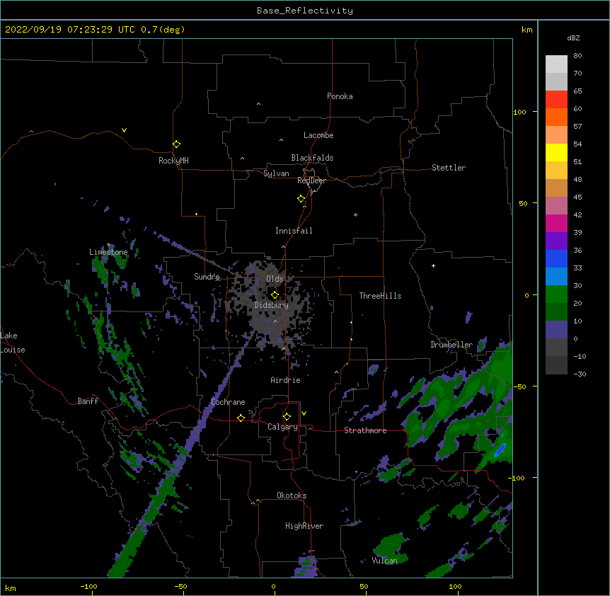Click the 60 dBZ orange color swatch

(x=556, y=117)
